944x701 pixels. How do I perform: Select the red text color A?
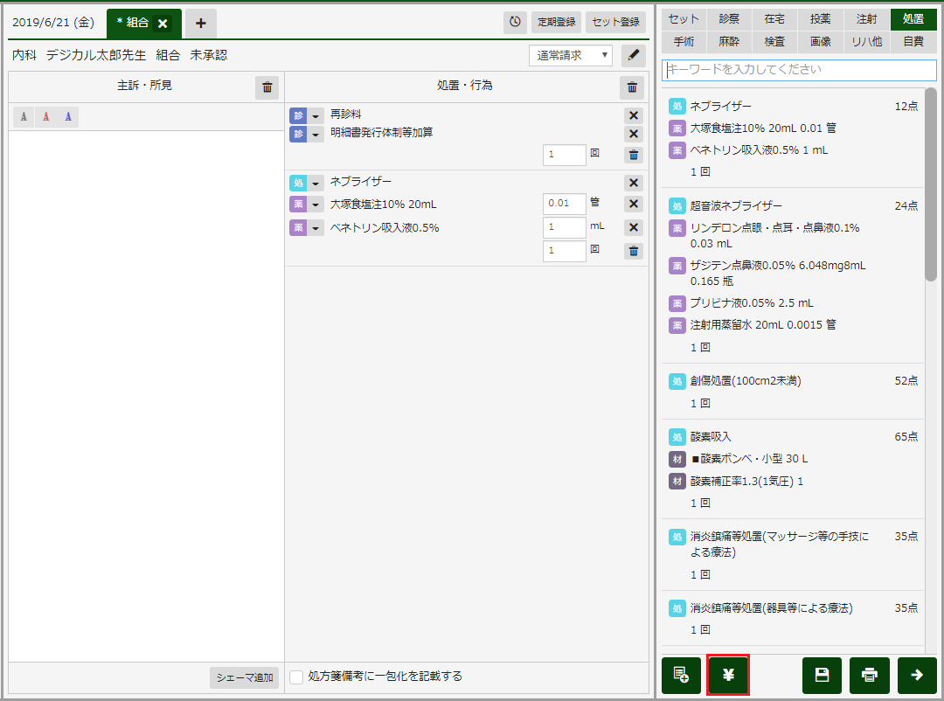pos(45,117)
